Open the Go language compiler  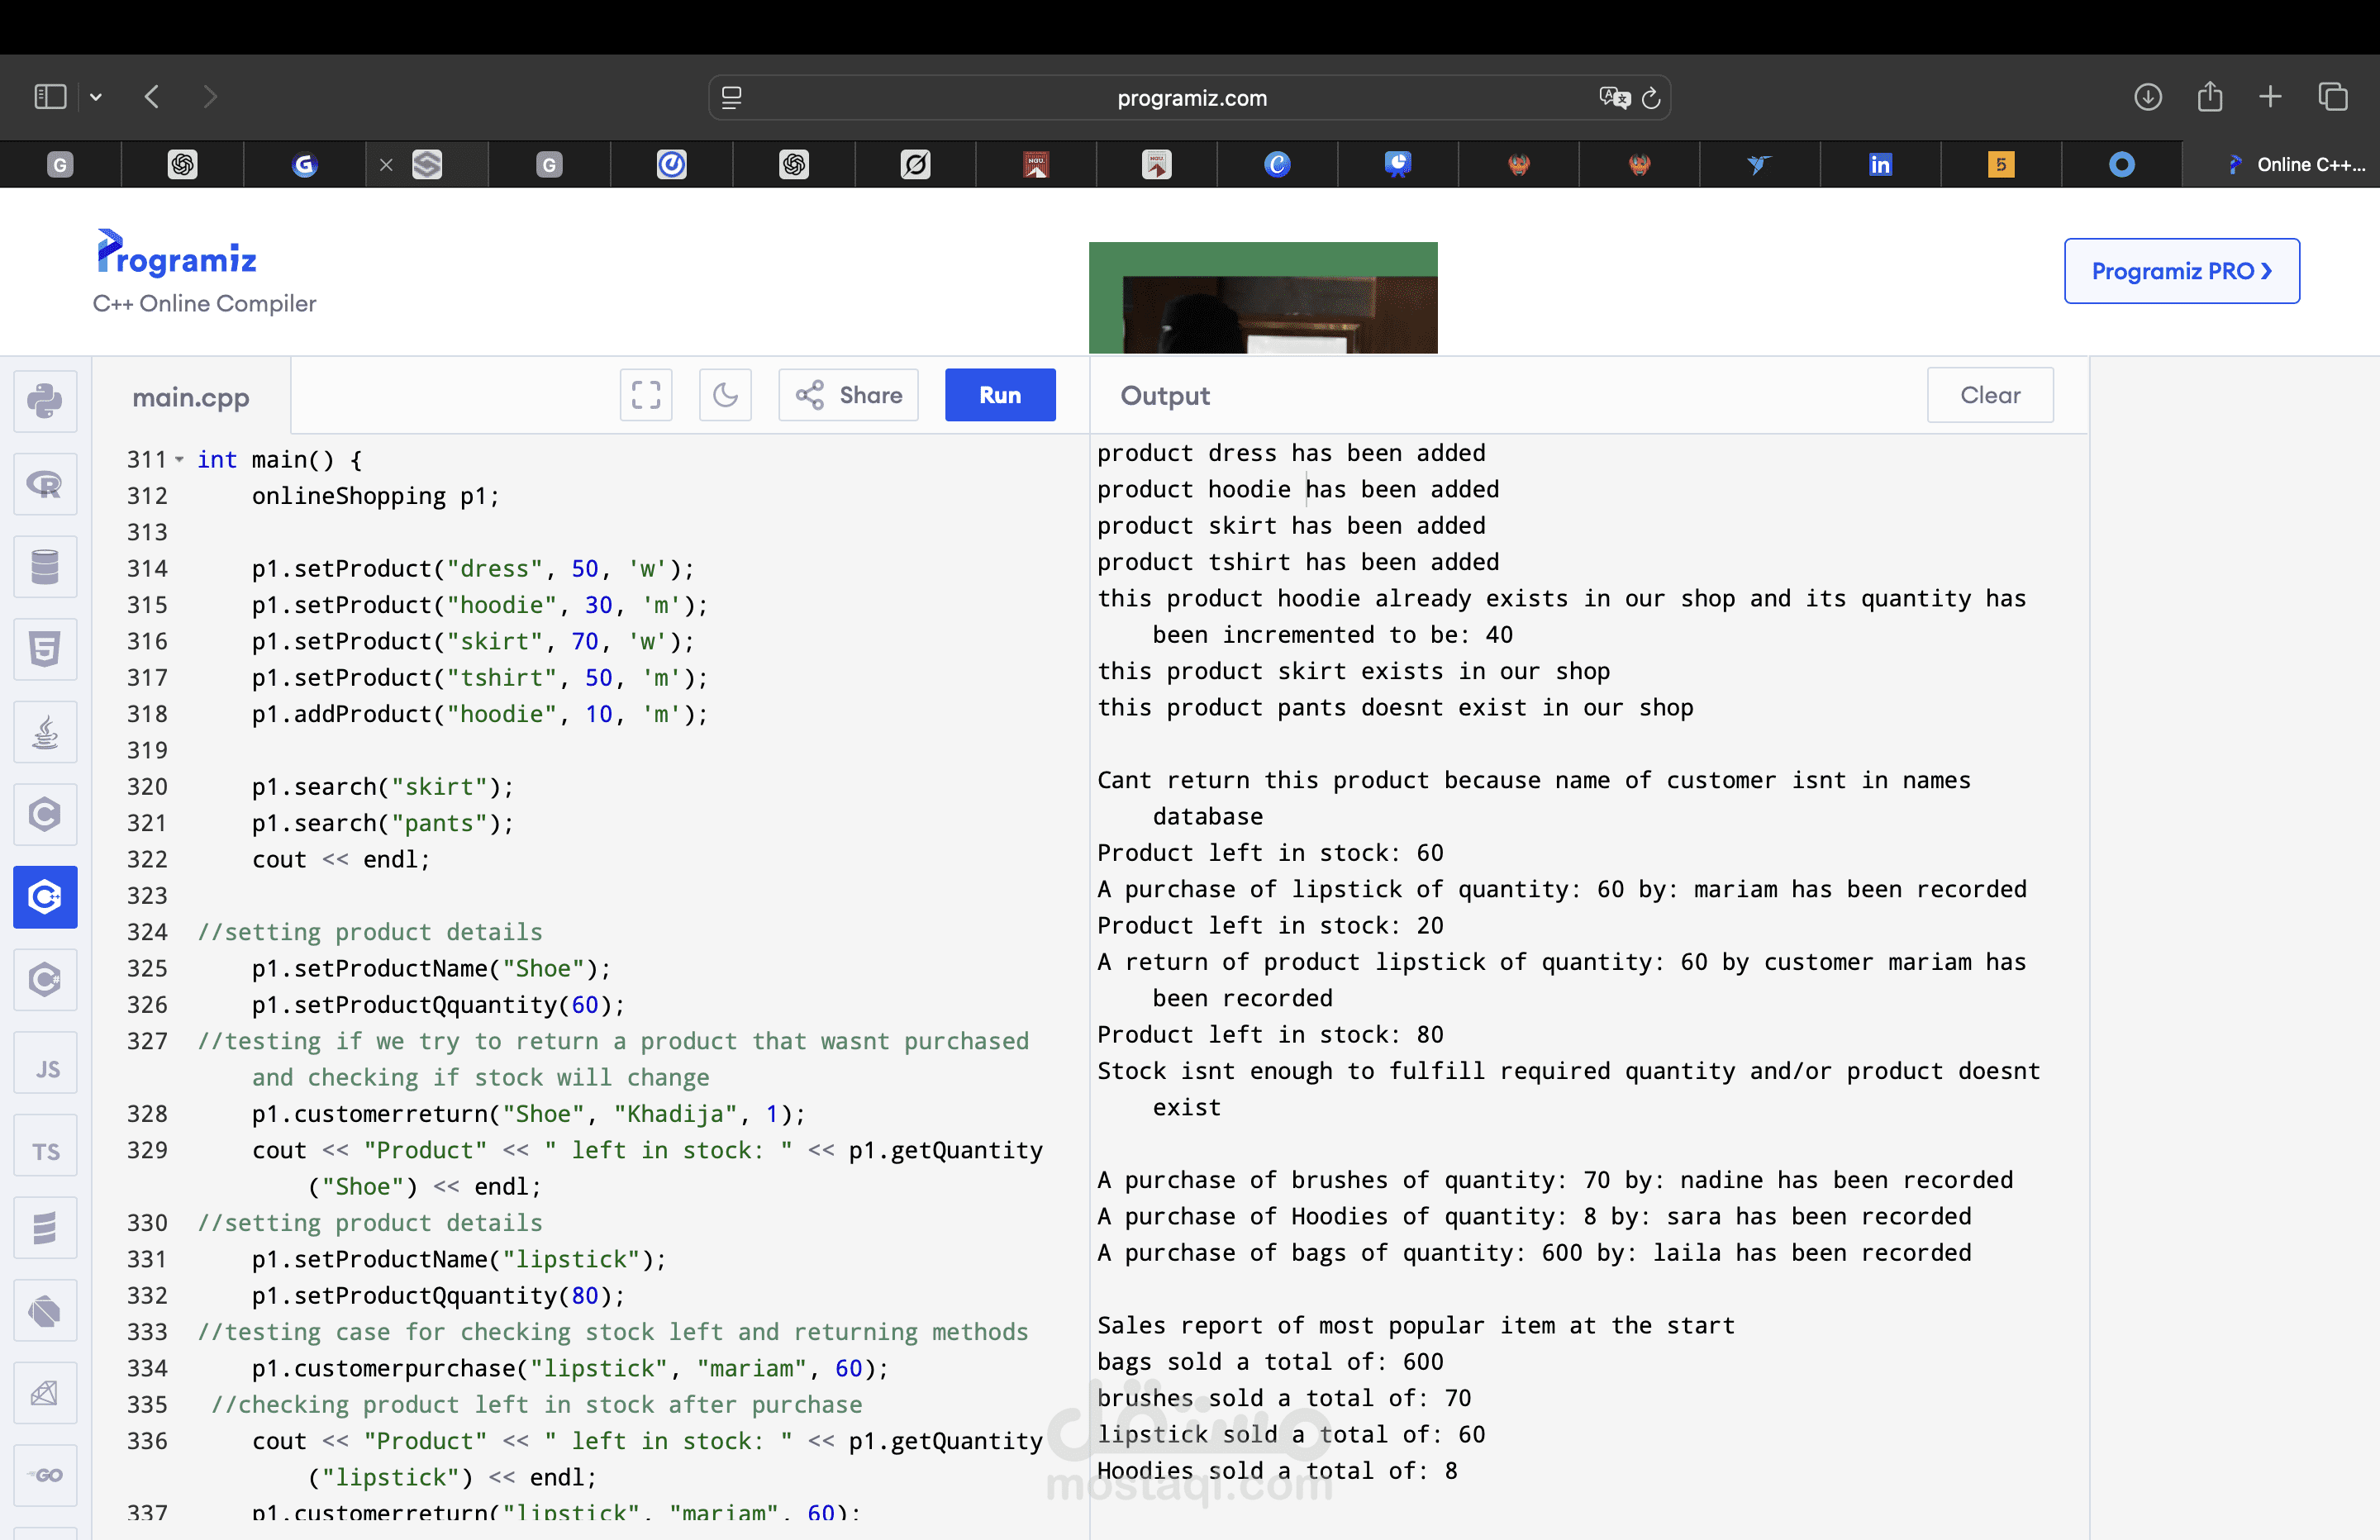[45, 1475]
